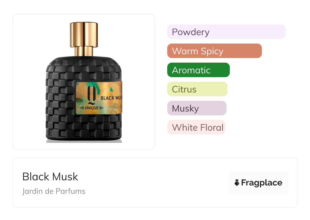Click the Fragplace logo box

[258, 183]
